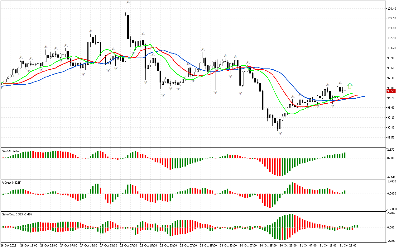Click the GatorCust 0.363 -0.436 label

(17, 214)
